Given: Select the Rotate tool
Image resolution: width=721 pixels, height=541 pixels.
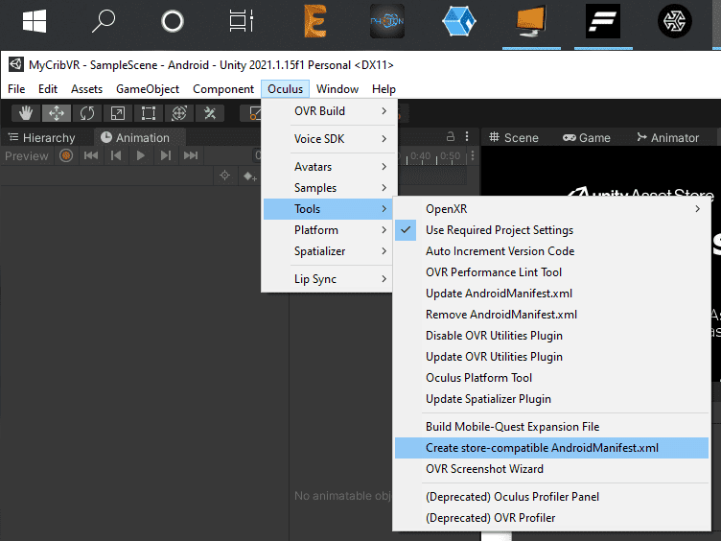Looking at the screenshot, I should click(87, 113).
